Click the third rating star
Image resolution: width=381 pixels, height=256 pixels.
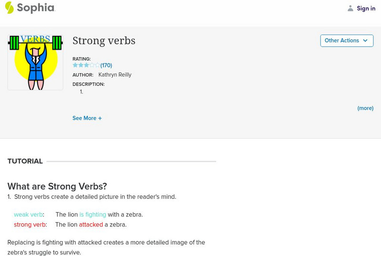point(86,65)
